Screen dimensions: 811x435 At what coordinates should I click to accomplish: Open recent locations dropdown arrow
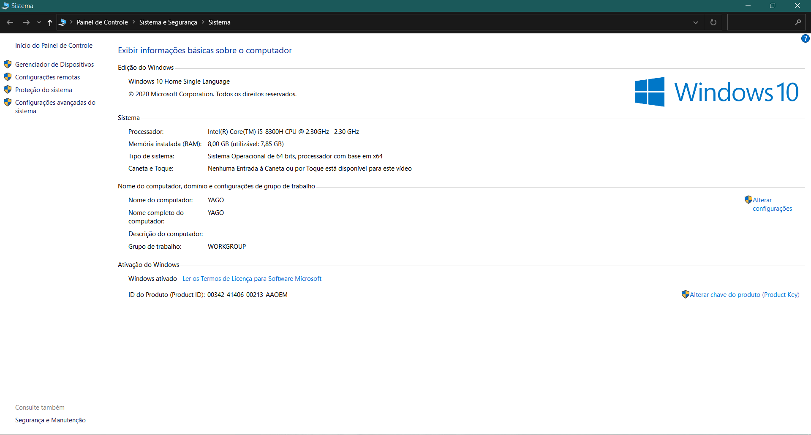pos(39,22)
